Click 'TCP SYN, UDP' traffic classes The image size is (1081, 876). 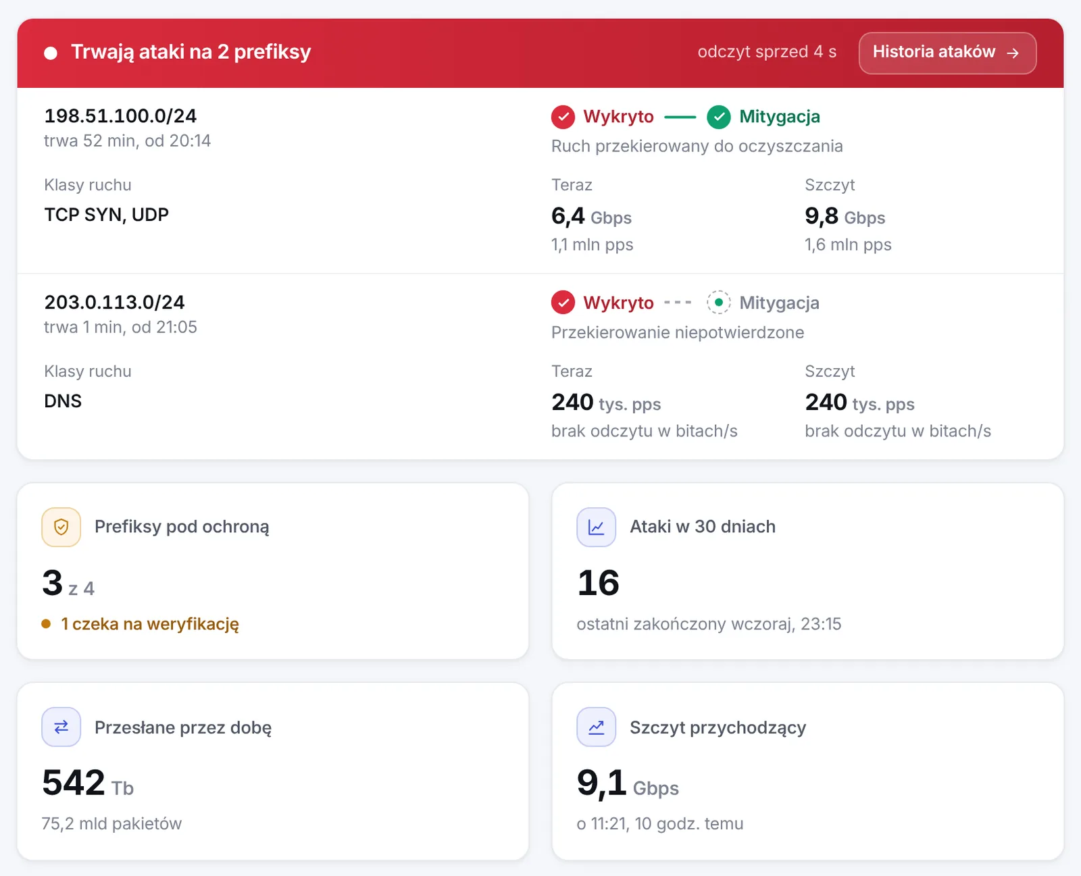tap(106, 215)
